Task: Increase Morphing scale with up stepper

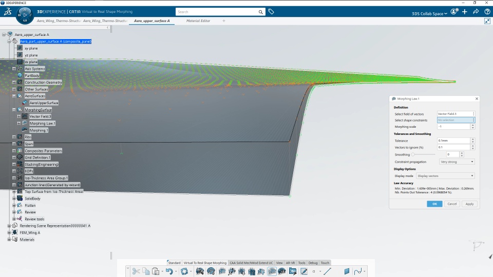Action: point(472,125)
